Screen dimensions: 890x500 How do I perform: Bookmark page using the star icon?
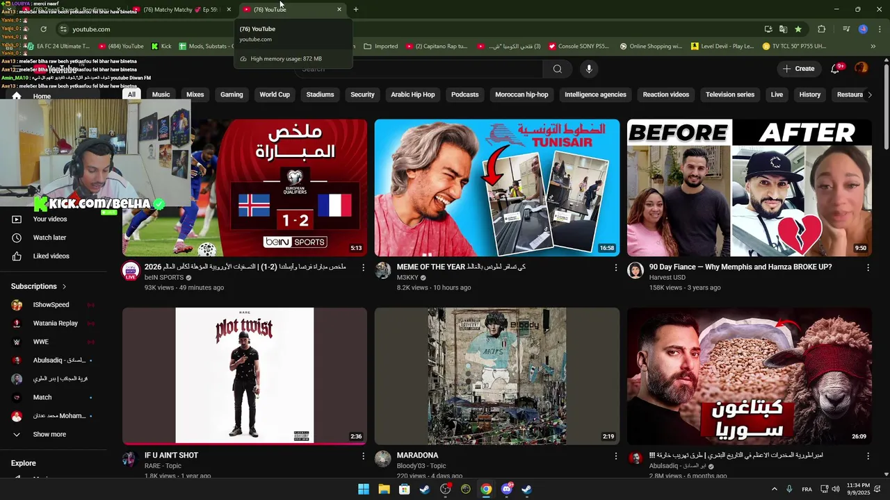pyautogui.click(x=798, y=29)
